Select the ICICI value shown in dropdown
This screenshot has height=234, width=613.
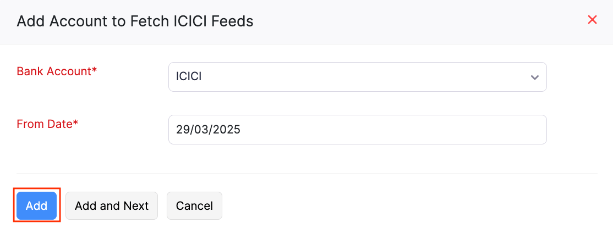click(189, 77)
